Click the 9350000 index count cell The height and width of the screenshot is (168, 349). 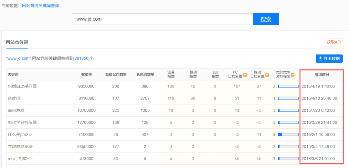[x=87, y=86]
